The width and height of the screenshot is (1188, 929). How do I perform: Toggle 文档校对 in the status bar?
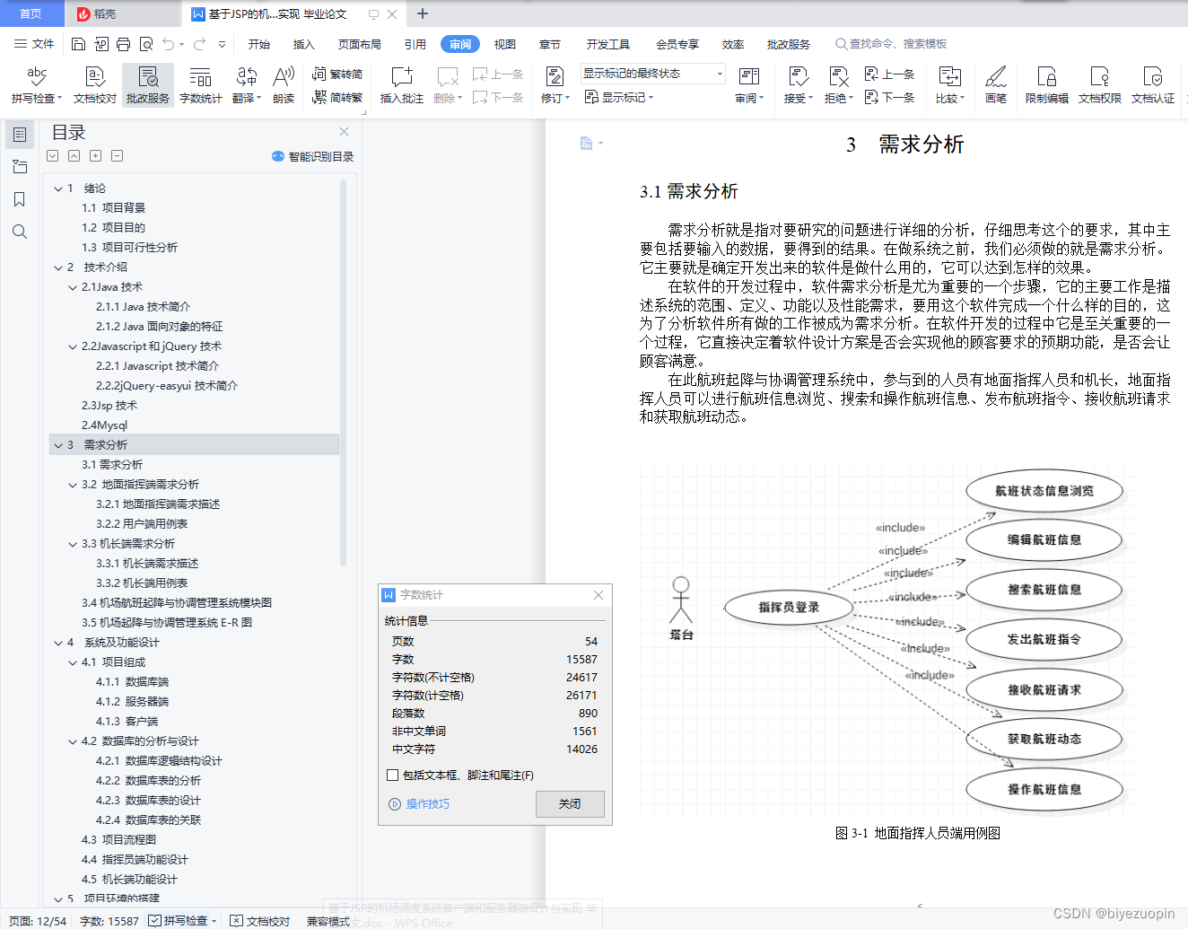[259, 921]
